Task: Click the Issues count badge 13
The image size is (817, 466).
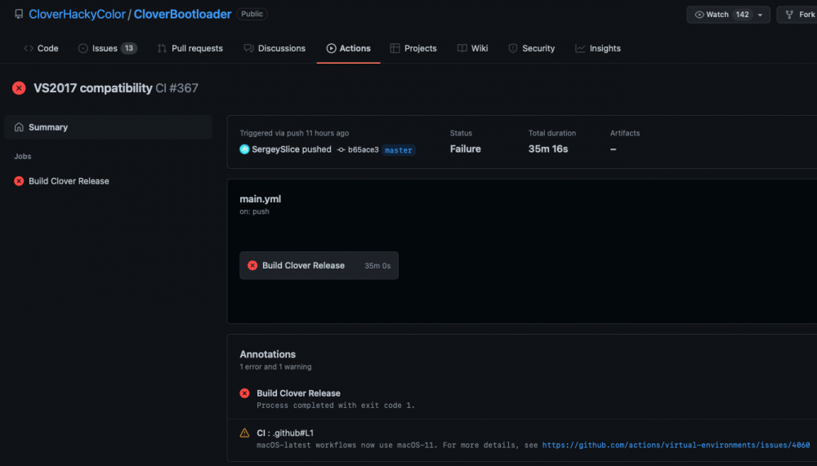Action: (x=129, y=48)
